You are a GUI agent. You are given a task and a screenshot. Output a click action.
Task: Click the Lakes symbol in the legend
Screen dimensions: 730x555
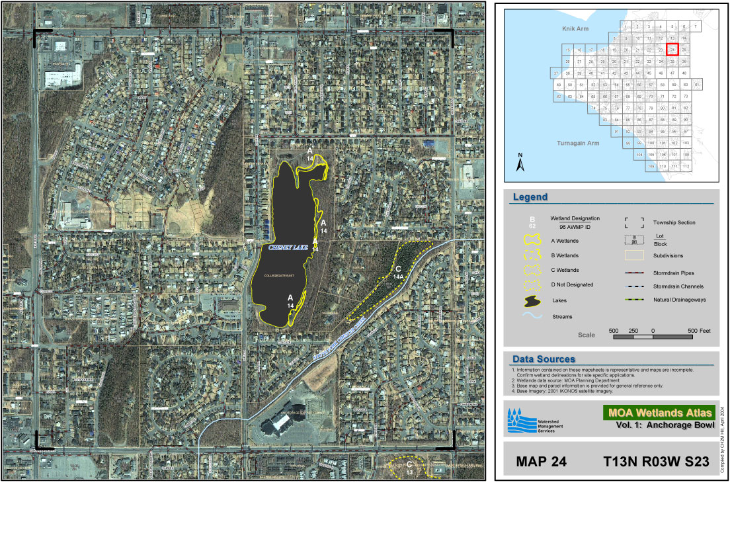(x=532, y=301)
